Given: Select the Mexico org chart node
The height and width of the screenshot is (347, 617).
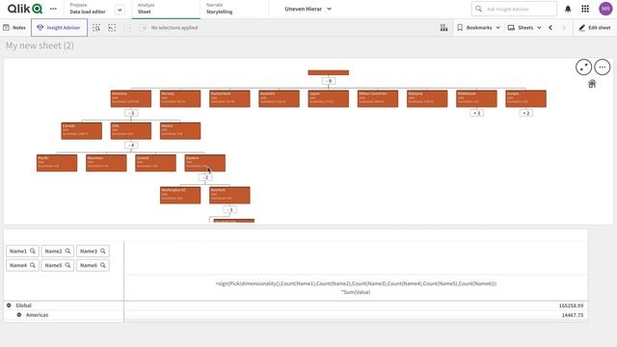Looking at the screenshot, I should pyautogui.click(x=180, y=131).
